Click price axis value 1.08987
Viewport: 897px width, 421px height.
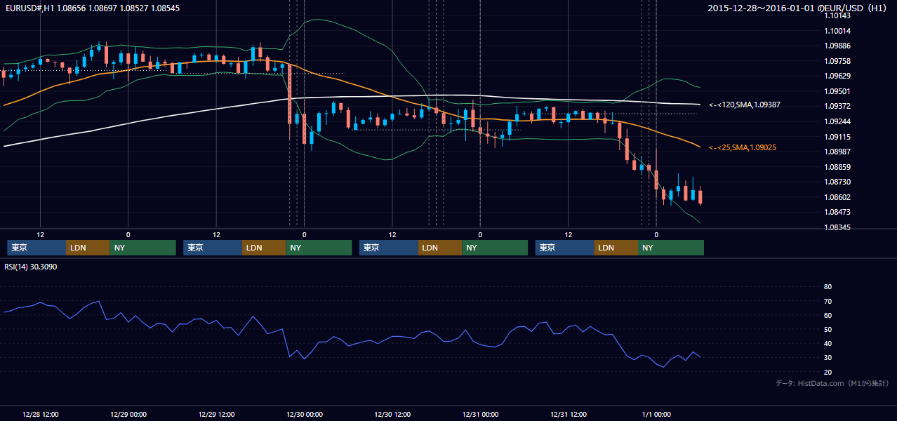(837, 152)
